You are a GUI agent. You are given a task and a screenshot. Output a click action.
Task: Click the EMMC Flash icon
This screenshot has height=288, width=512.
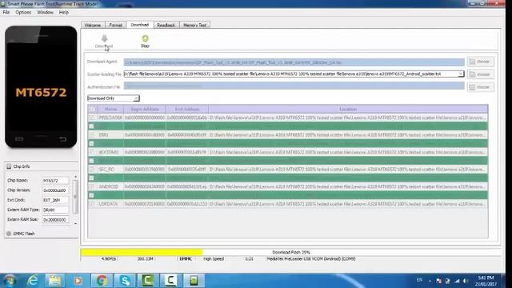[x=9, y=234]
